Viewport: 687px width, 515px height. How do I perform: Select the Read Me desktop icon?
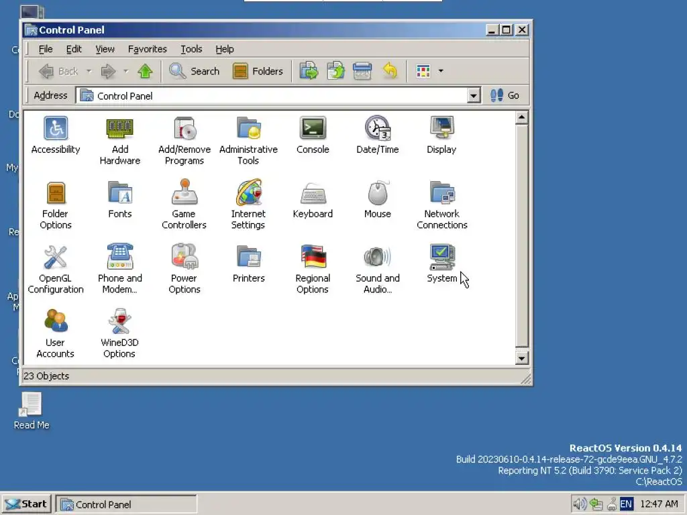point(31,411)
